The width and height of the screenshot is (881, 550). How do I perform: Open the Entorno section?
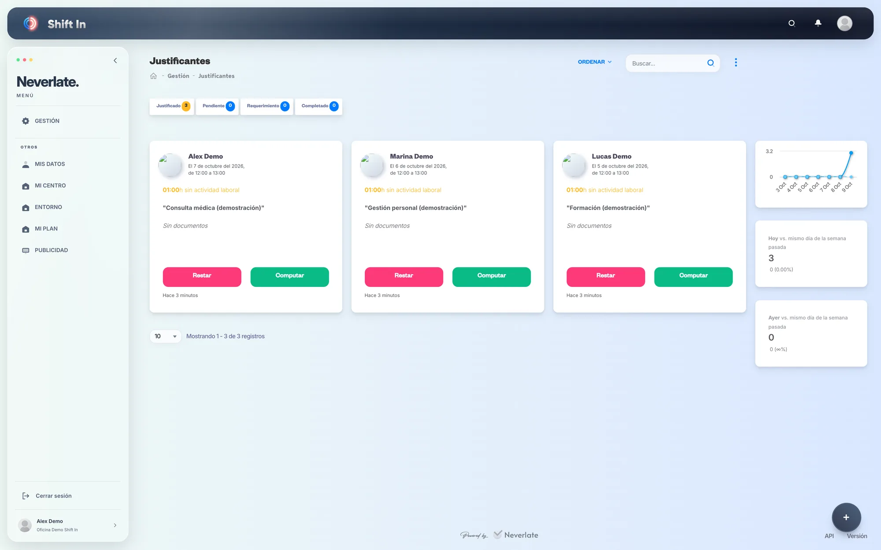pos(68,207)
